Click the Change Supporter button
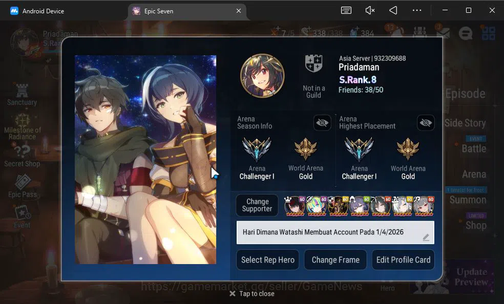Screen dimensions: 504x304 (257, 205)
